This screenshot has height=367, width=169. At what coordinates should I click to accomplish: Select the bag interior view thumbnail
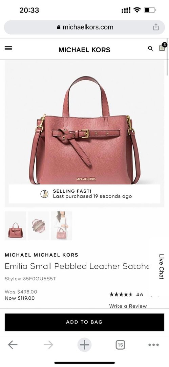pos(38,226)
